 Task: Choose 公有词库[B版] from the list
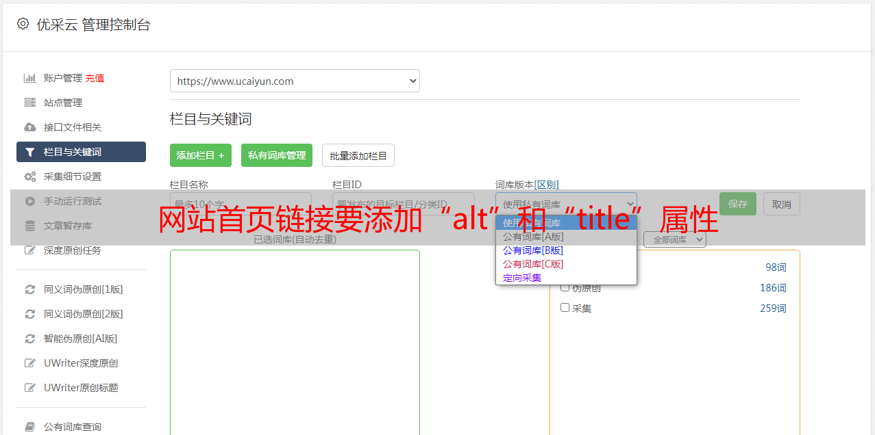(x=566, y=250)
